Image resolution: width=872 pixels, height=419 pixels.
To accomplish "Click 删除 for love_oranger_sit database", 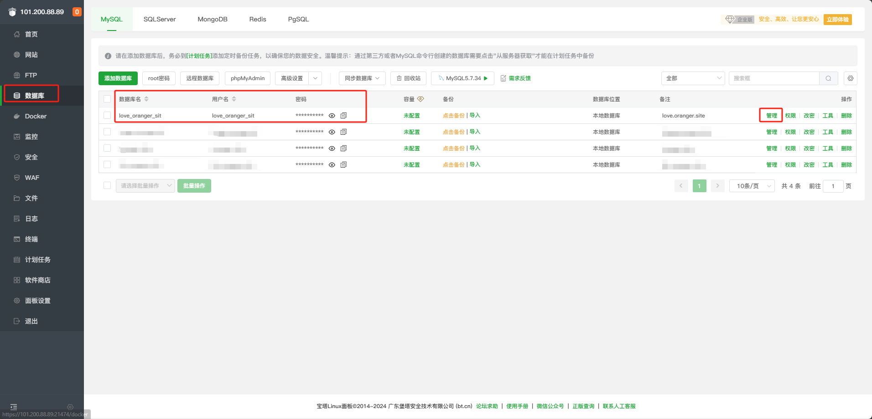I will [846, 116].
